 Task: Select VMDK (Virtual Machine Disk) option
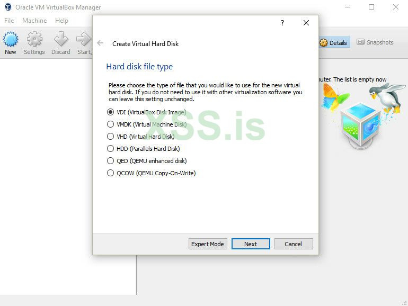[147, 124]
